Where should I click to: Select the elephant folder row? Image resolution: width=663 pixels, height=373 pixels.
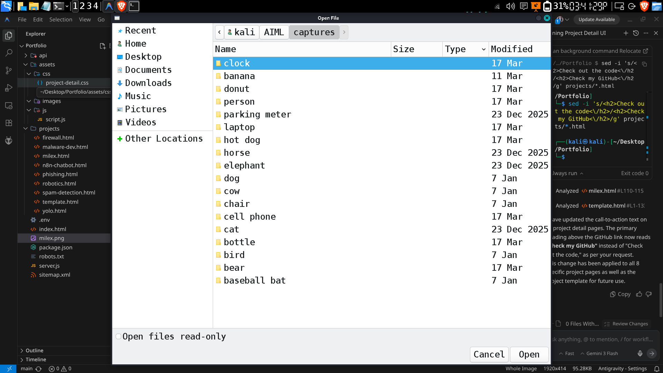(382, 165)
